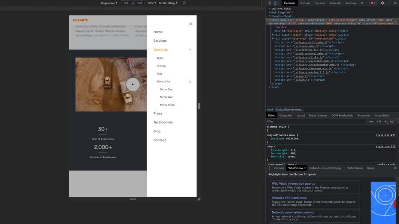Expand the div.loader node

273,35
